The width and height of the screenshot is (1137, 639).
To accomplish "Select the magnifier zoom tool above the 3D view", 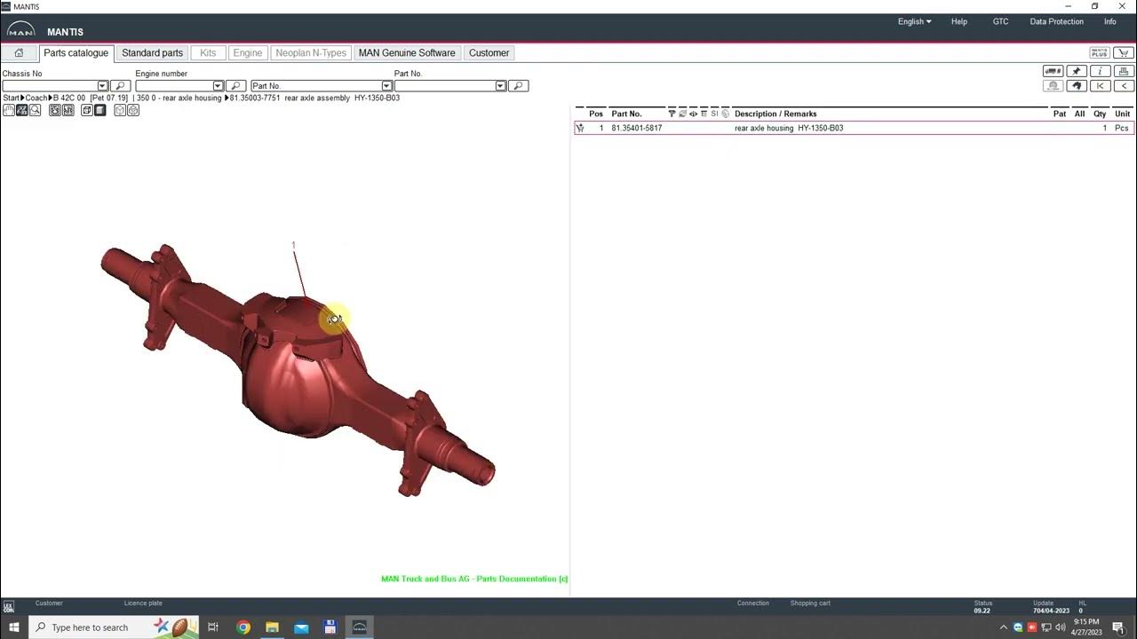I will pos(35,110).
